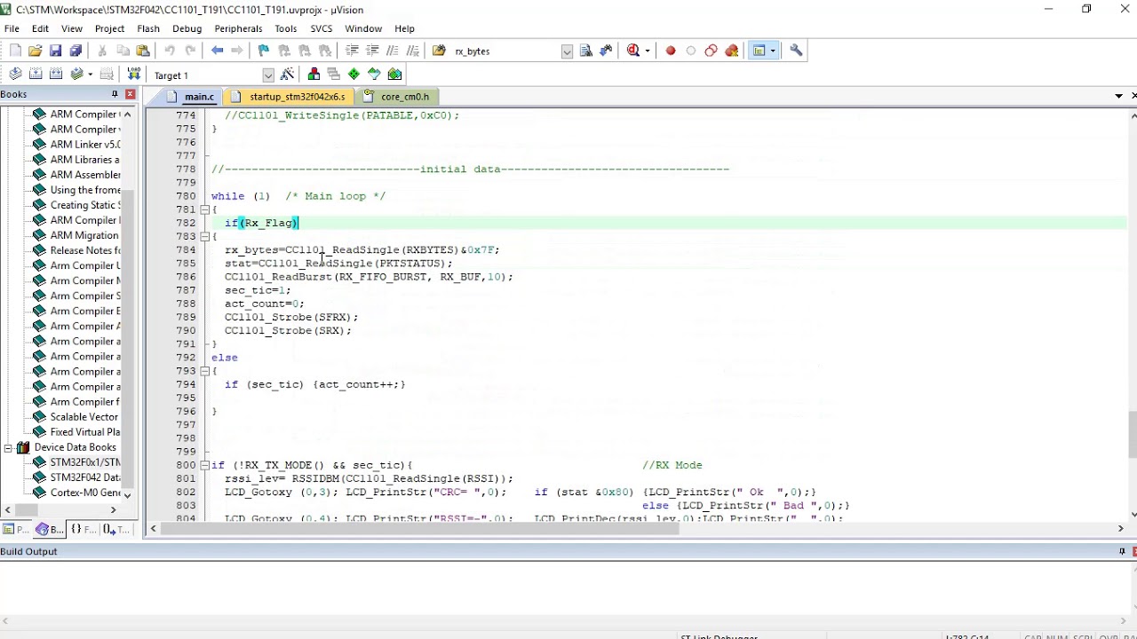Click editor vertical scrollbar thumb

tap(1133, 434)
